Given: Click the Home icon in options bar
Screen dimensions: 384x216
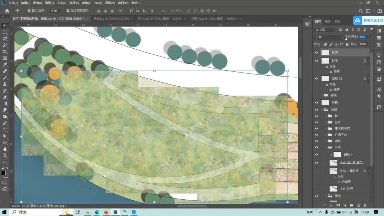Looking at the screenshot, I should [7, 11].
